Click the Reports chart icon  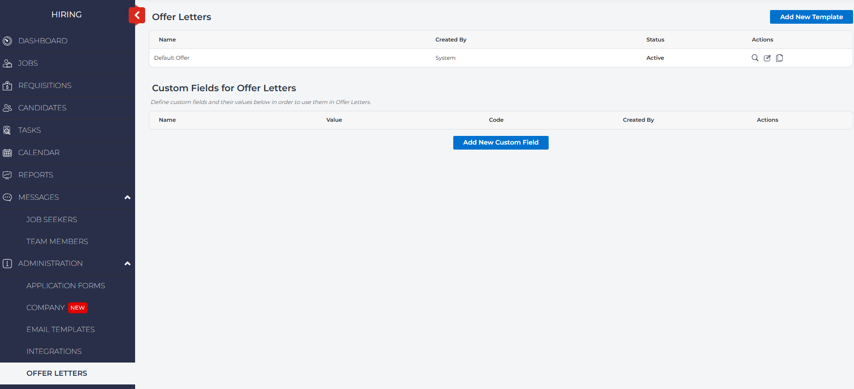7,175
